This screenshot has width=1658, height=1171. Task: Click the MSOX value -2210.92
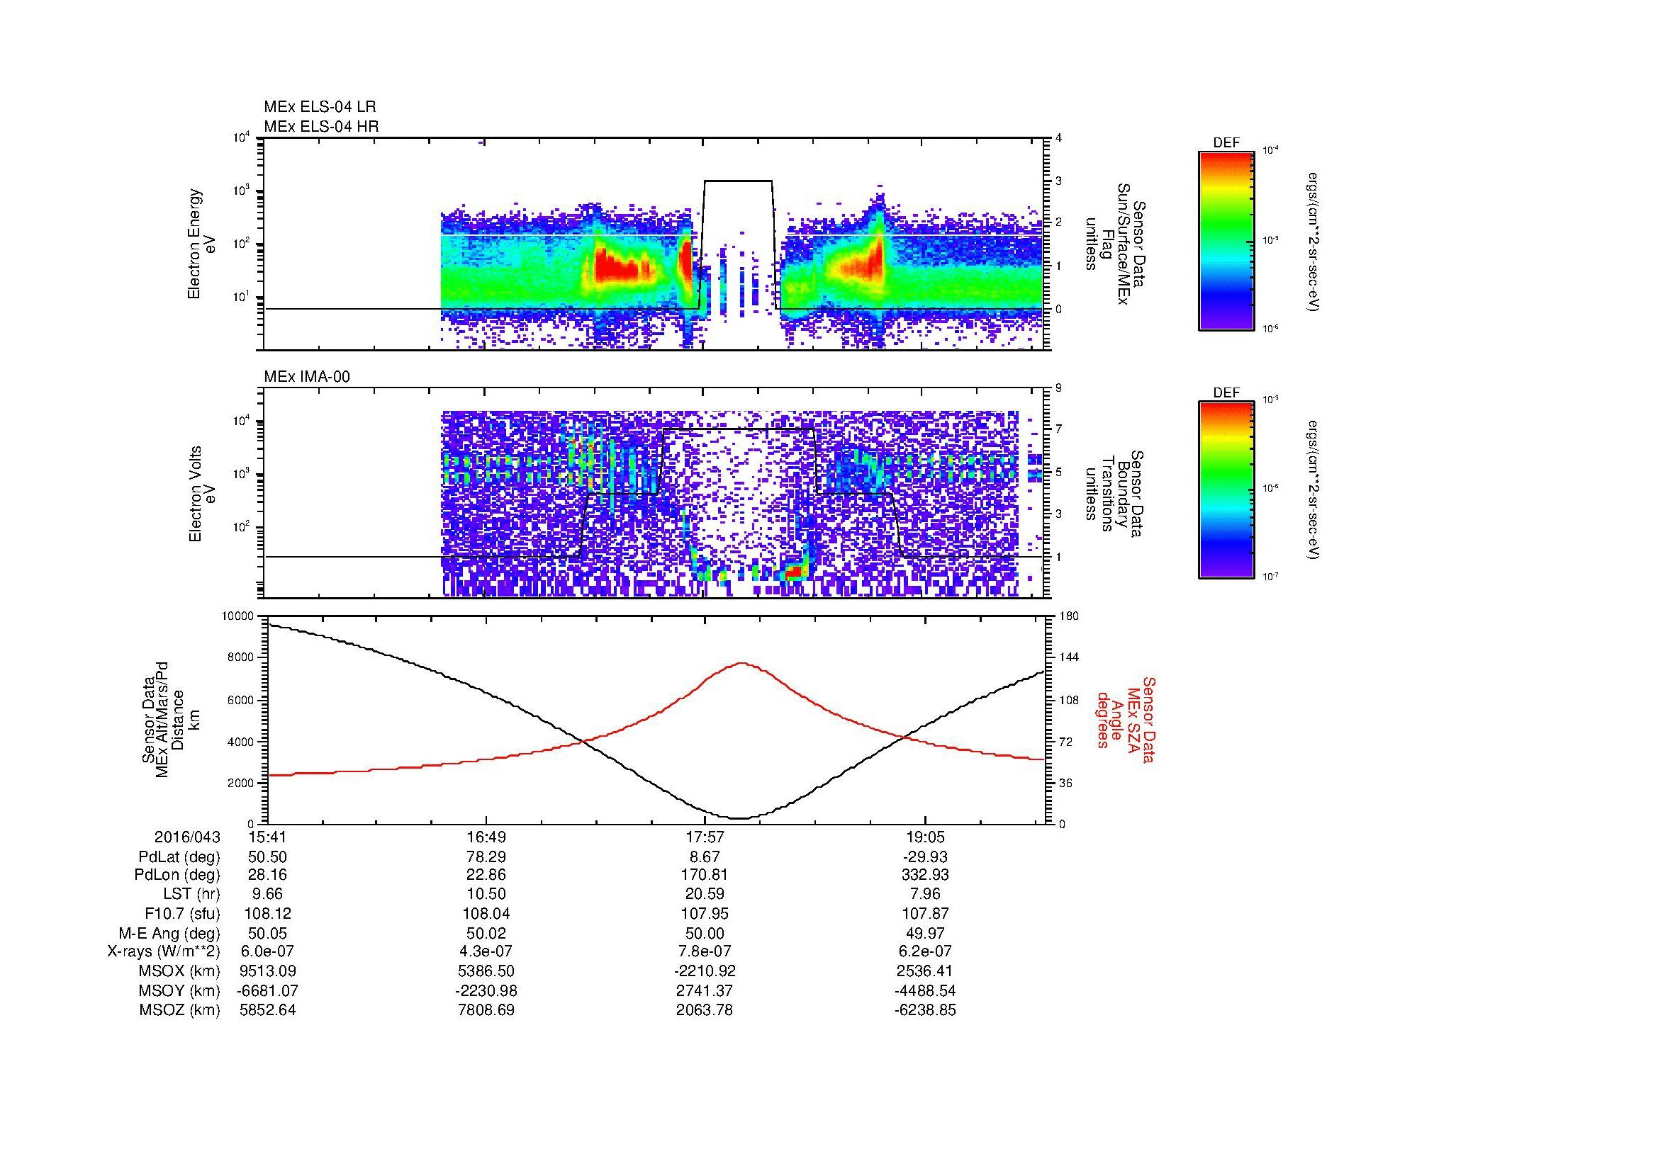(x=705, y=971)
